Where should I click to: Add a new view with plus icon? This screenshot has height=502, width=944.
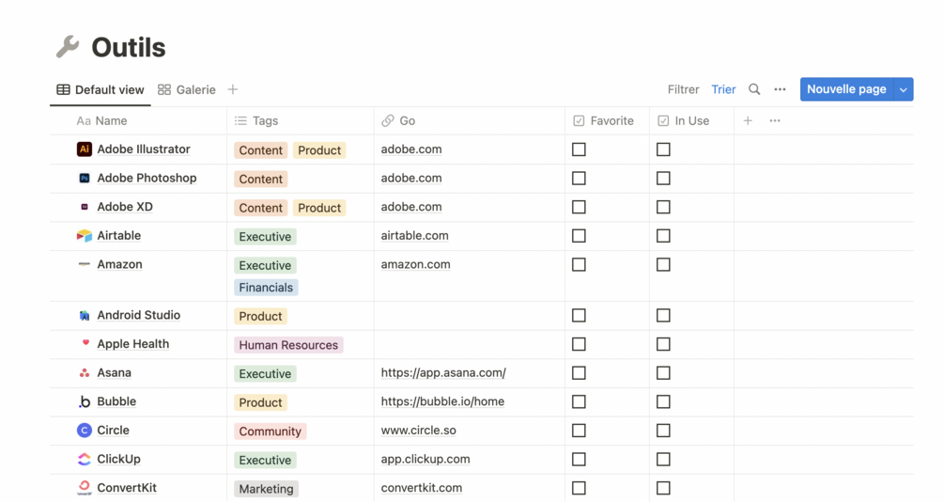click(x=233, y=89)
